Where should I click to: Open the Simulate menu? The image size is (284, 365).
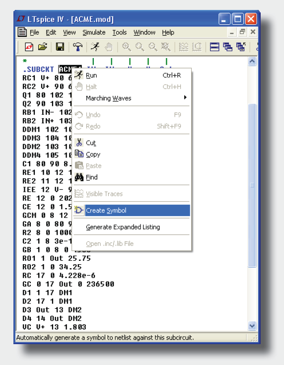coord(94,32)
